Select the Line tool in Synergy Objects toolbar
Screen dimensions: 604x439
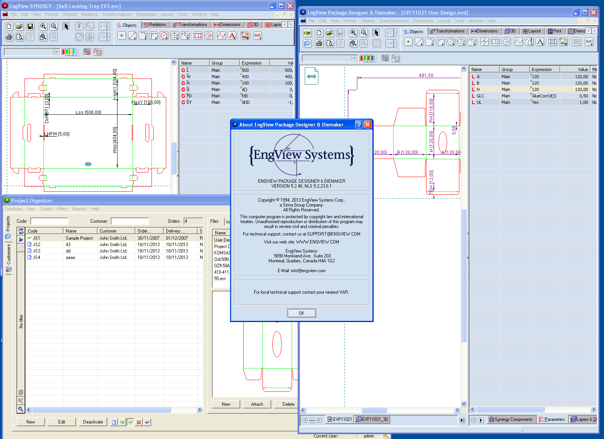pos(132,36)
